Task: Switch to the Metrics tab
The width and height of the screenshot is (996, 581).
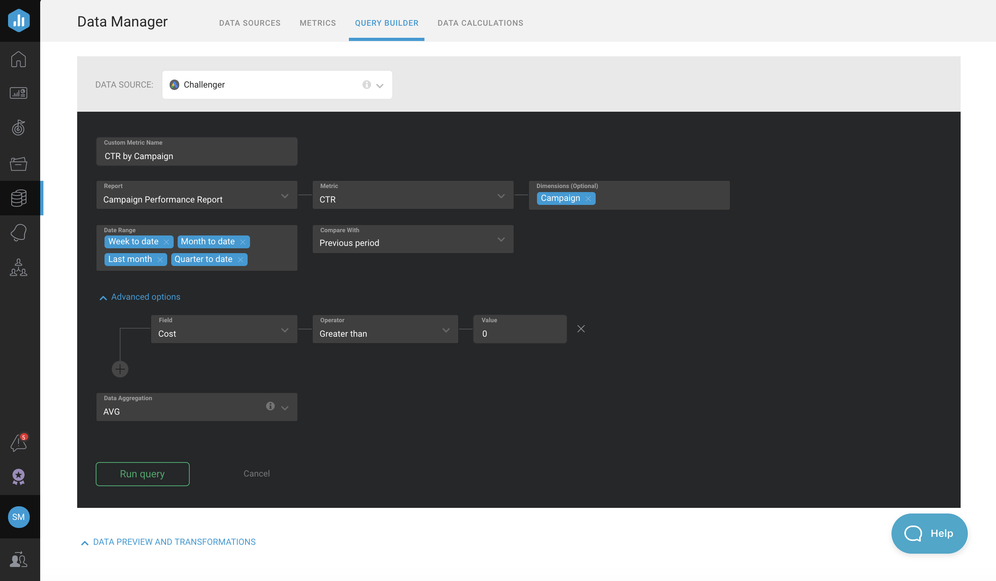Action: pyautogui.click(x=318, y=23)
